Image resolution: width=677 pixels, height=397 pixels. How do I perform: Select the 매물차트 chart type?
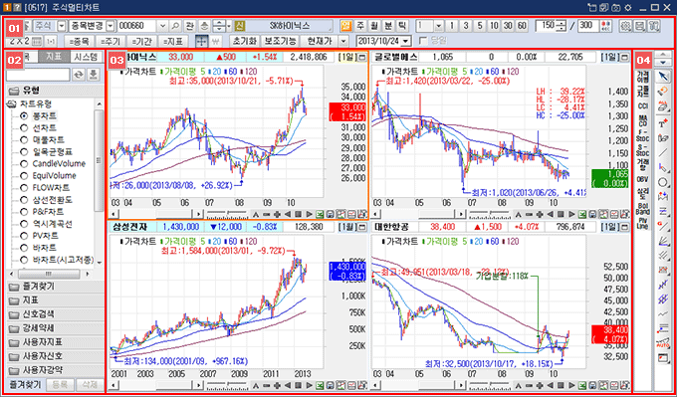click(48, 140)
